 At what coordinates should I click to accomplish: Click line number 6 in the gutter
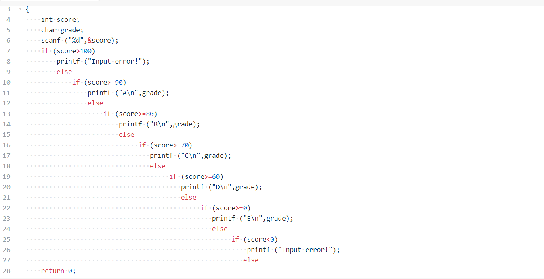point(8,40)
